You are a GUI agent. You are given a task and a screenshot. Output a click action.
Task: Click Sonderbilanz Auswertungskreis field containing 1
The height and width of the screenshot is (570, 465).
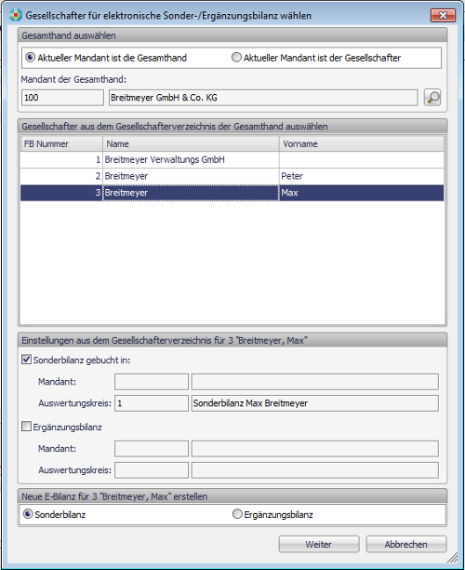[152, 403]
